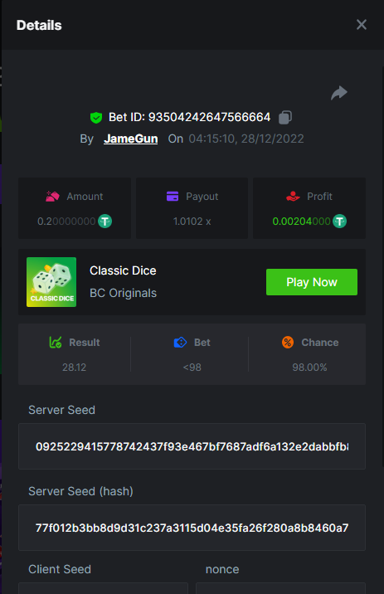Viewport: 384px width, 594px height.
Task: Click the pink Amount chips icon
Action: click(52, 197)
